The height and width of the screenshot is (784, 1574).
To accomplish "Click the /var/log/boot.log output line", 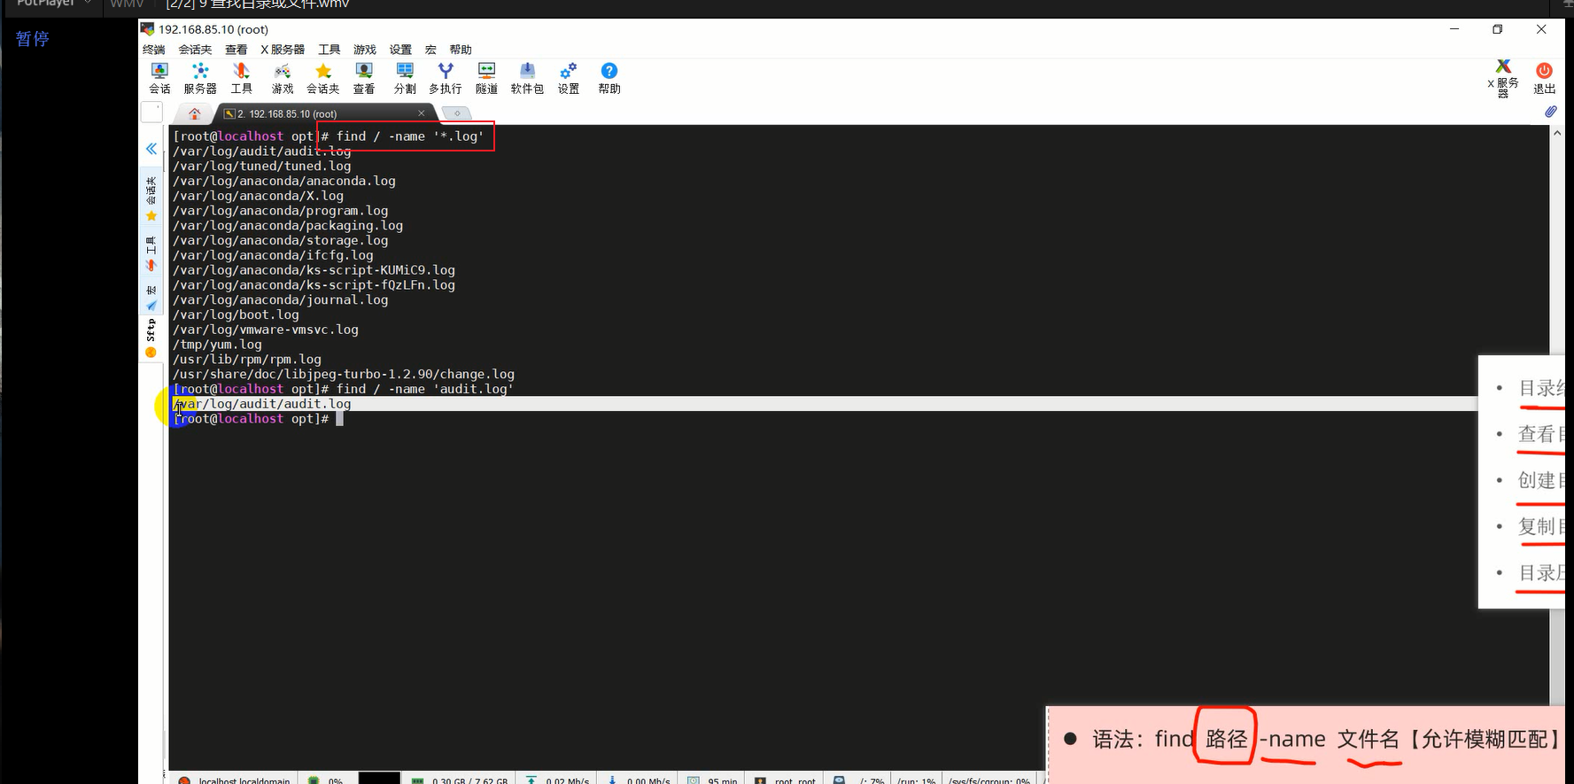I will point(236,314).
